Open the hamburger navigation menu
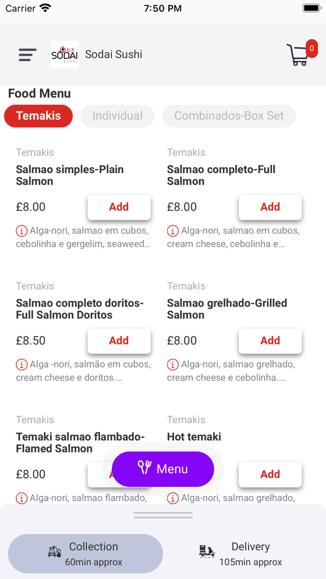 pos(27,54)
